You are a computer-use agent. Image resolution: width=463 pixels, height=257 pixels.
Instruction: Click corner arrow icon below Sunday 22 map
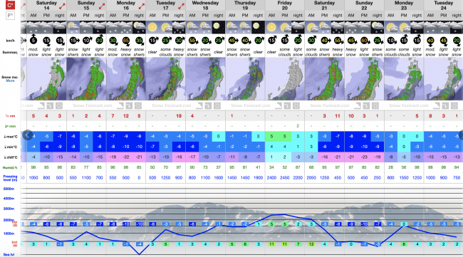[x=358, y=105]
